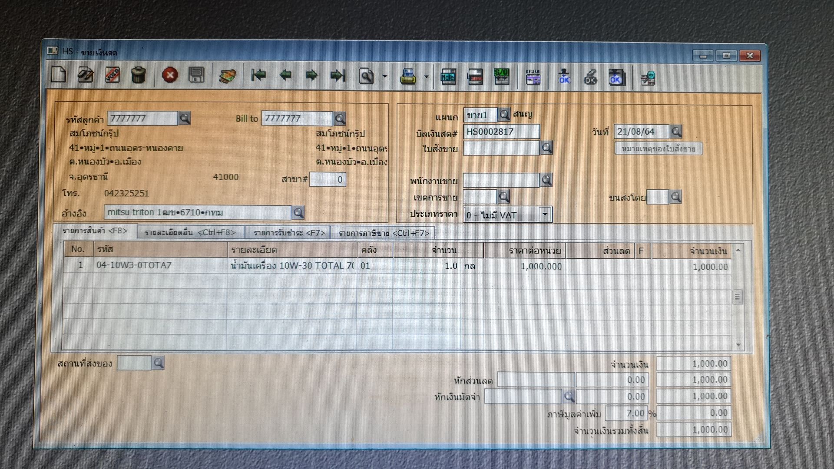834x469 pixels.
Task: Switch to รายละเอียดอื่น <Ctrl+F8> tab
Action: coord(190,232)
